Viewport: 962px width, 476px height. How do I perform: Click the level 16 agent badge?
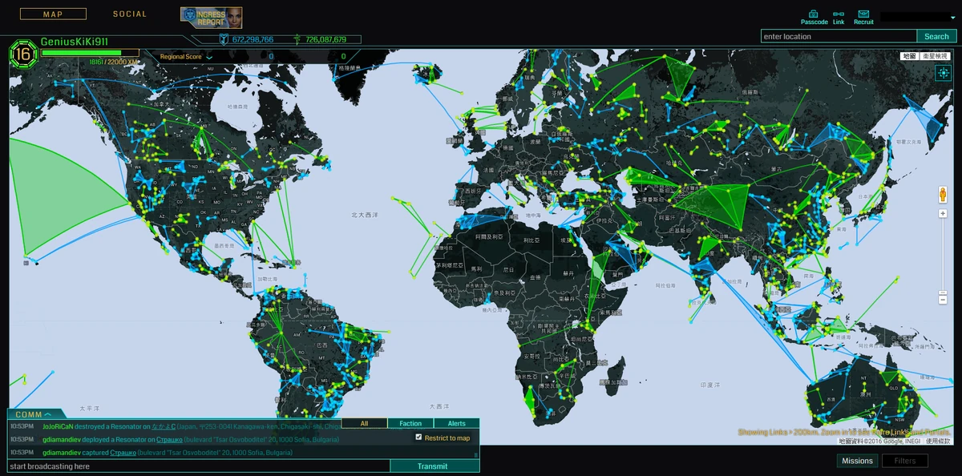pos(23,56)
